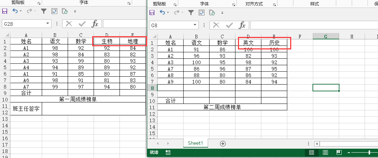378x158 pixels.
Task: Click A6 name cell in left sheet
Action: (x=26, y=80)
